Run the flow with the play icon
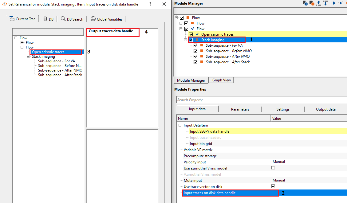This screenshot has height=203, width=347. 334,3
